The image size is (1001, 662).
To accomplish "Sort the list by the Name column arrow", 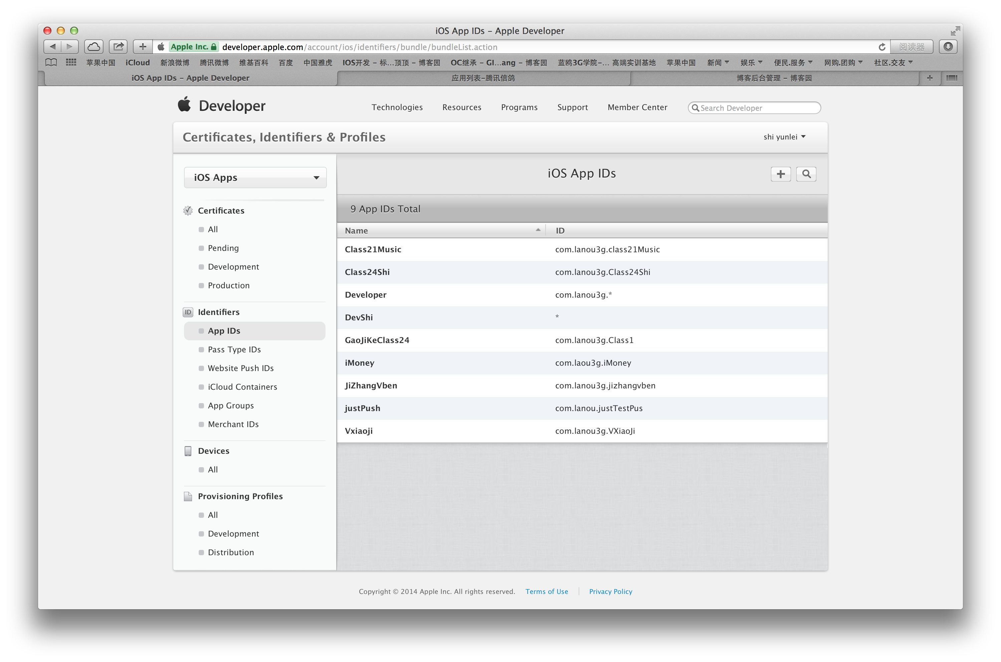I will pyautogui.click(x=538, y=230).
